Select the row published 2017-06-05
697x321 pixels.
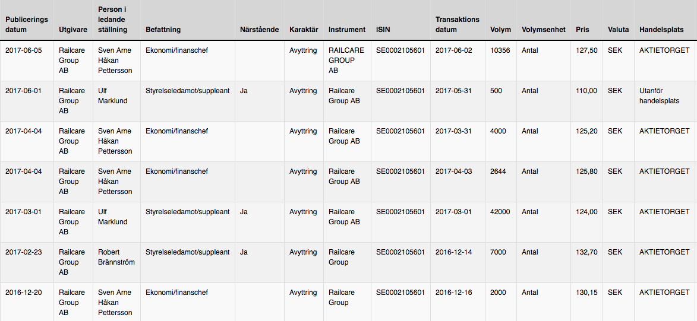click(348, 61)
